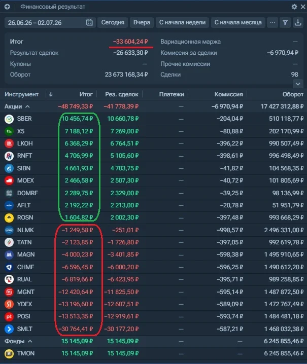Viewport: 307px width, 364px height.
Task: Choose the С начала недели period
Action: click(x=182, y=22)
